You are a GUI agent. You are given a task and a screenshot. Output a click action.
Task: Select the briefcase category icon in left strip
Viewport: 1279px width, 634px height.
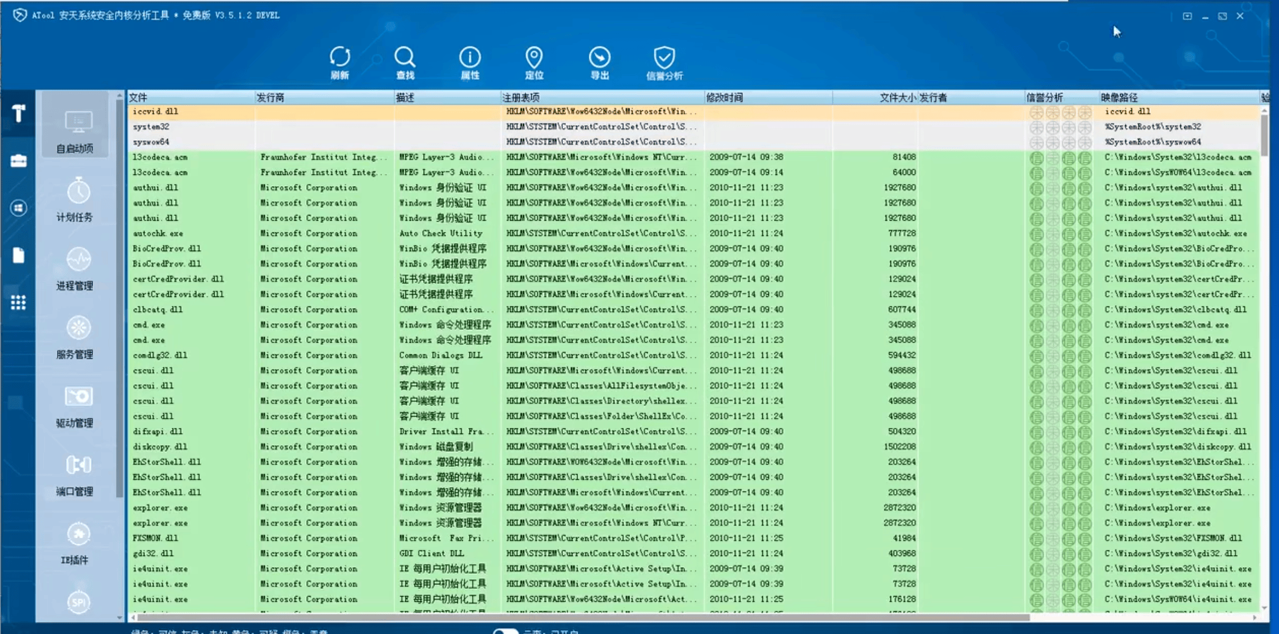[18, 161]
